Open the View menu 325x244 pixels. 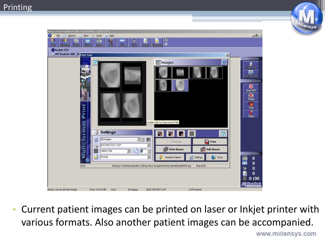point(86,36)
